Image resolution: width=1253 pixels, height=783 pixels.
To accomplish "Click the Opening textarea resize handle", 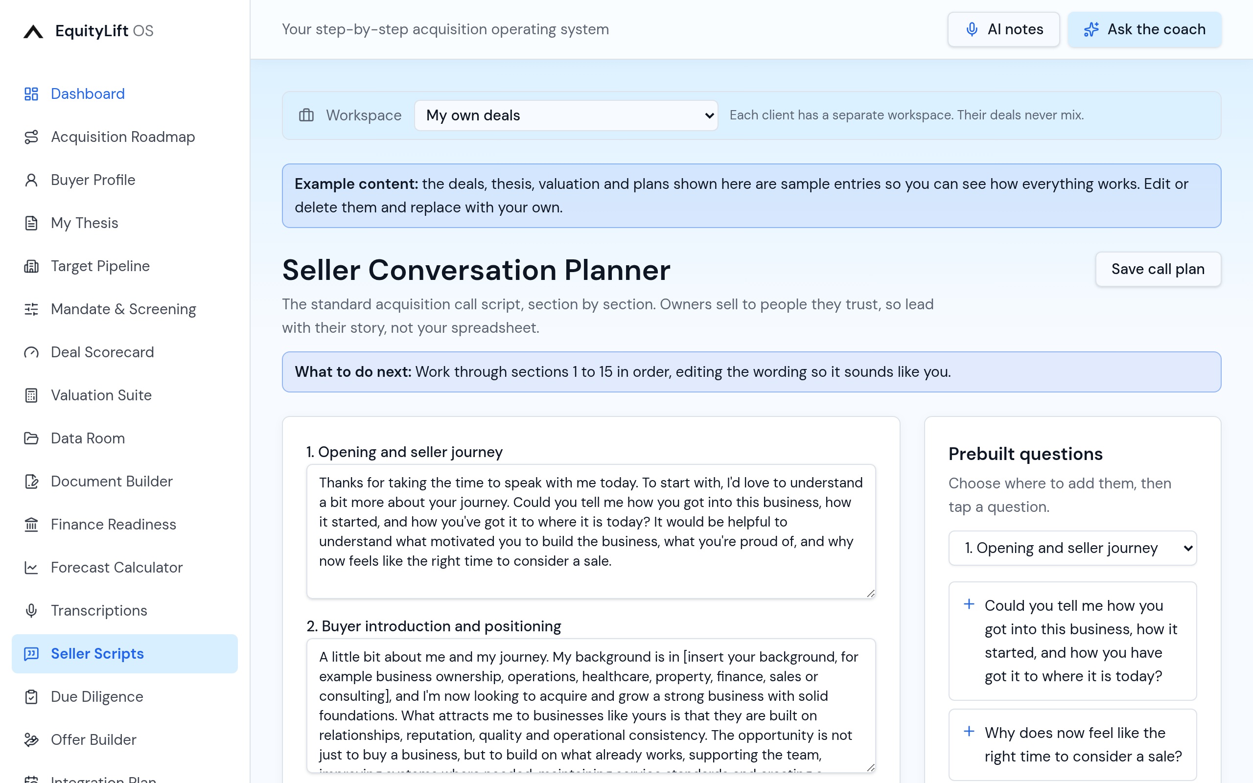I will point(870,594).
